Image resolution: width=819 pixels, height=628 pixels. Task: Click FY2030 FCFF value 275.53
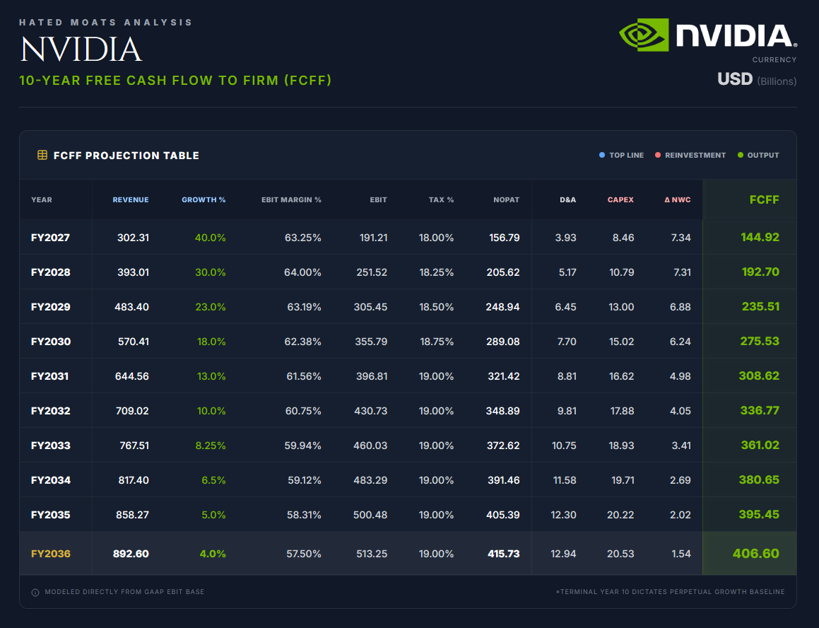pyautogui.click(x=760, y=342)
